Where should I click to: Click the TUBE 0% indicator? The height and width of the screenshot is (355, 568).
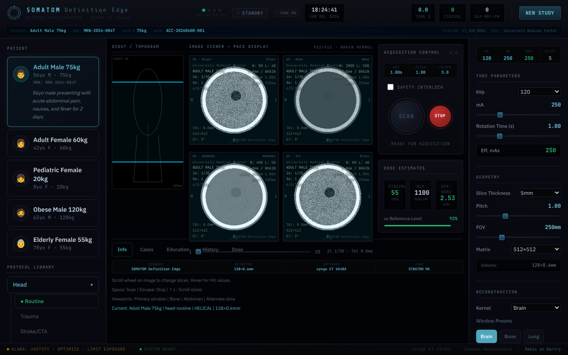286,13
